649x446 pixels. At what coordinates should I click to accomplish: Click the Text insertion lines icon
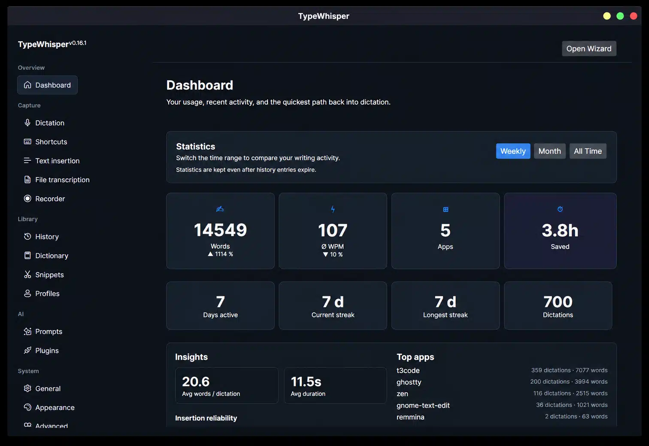pos(27,160)
